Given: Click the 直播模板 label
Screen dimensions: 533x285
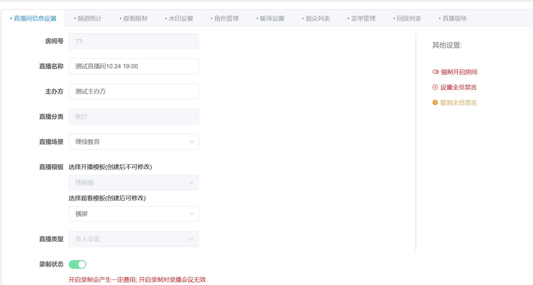Looking at the screenshot, I should (x=51, y=167).
